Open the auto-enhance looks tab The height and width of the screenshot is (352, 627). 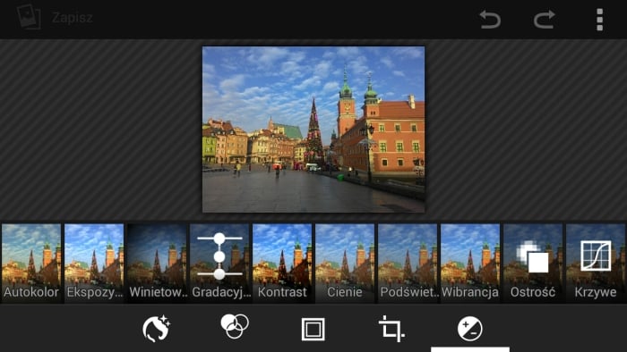pyautogui.click(x=157, y=329)
